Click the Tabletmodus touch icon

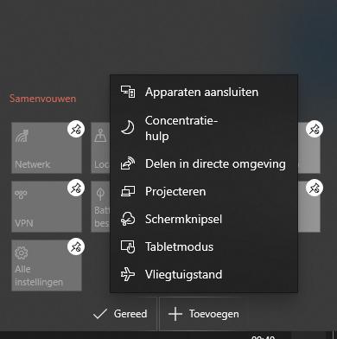[128, 246]
